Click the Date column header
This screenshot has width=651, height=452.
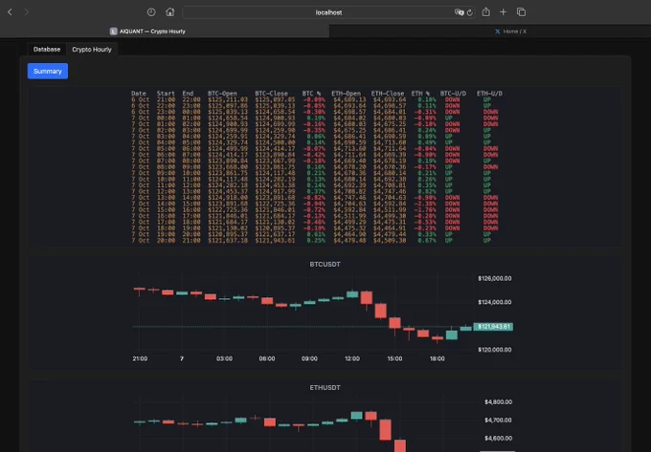click(139, 94)
